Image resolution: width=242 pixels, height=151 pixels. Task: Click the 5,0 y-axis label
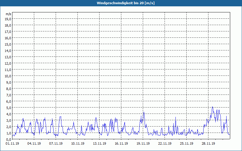pyautogui.click(x=9, y=108)
